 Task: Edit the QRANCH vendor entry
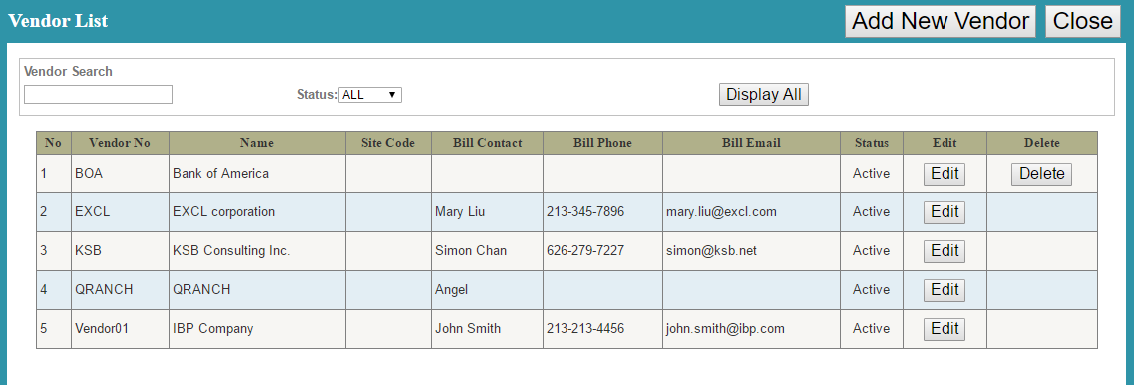tap(945, 290)
